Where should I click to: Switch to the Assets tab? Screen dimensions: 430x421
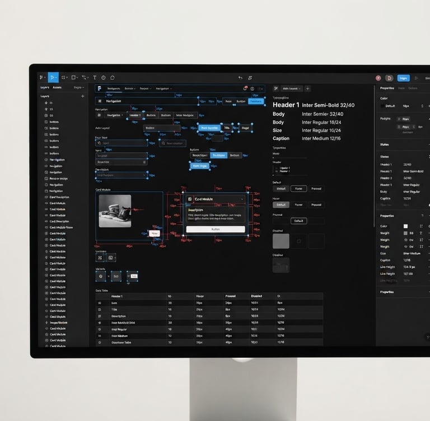[57, 87]
